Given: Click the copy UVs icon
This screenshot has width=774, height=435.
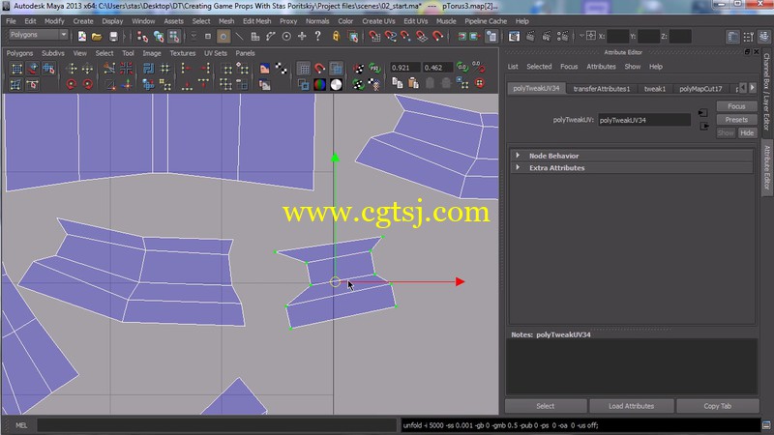Looking at the screenshot, I should click(398, 84).
